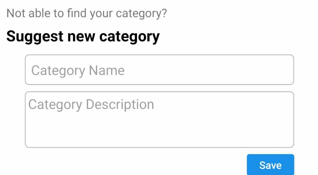Click the word 'Save' on the blue button
Viewport: 318px width, 175px height.
(270, 165)
